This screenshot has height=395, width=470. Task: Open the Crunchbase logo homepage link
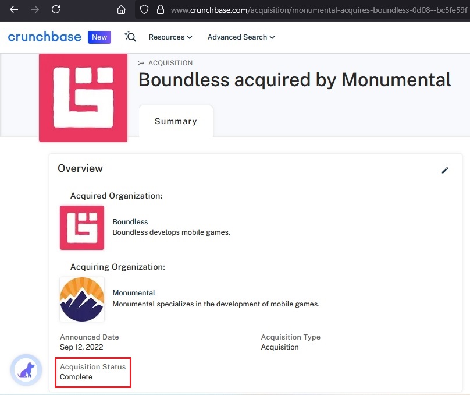click(x=44, y=37)
